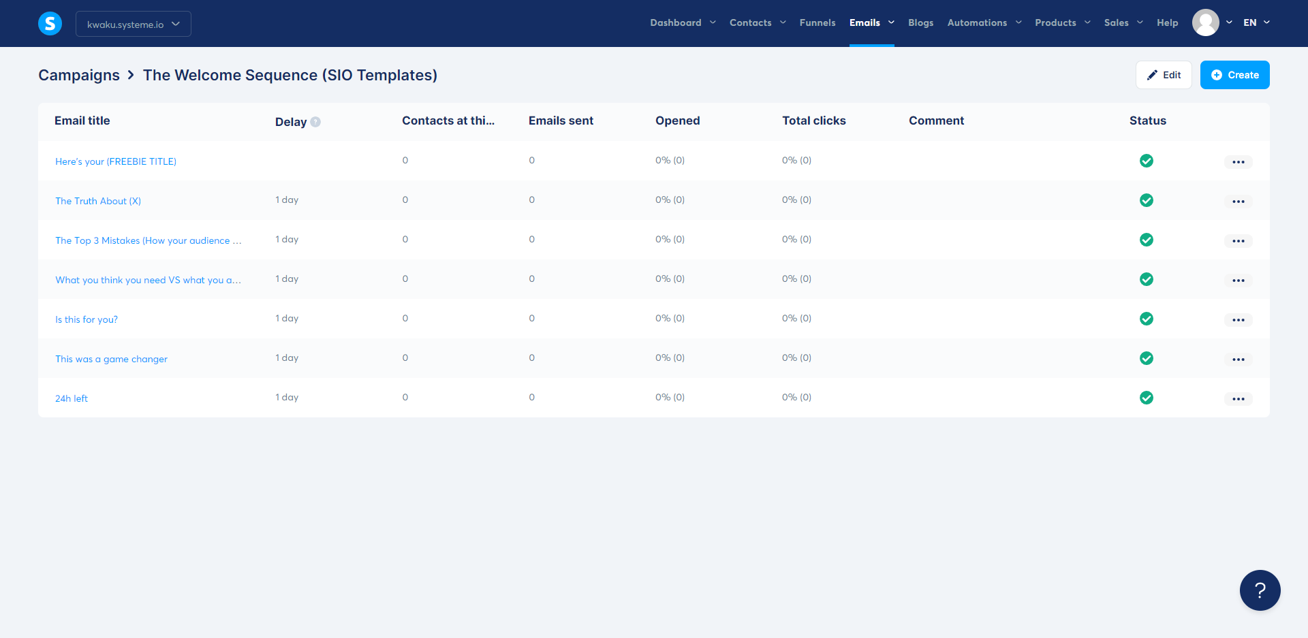Toggle green status check for This was a game changer
The image size is (1308, 638).
(1147, 358)
